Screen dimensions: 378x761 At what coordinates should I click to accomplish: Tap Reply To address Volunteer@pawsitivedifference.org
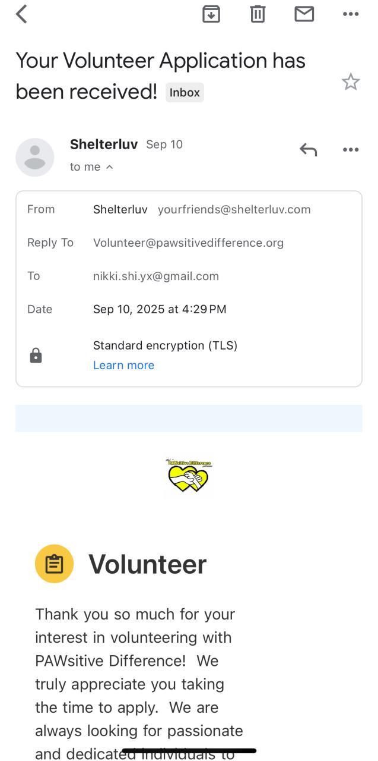point(188,243)
